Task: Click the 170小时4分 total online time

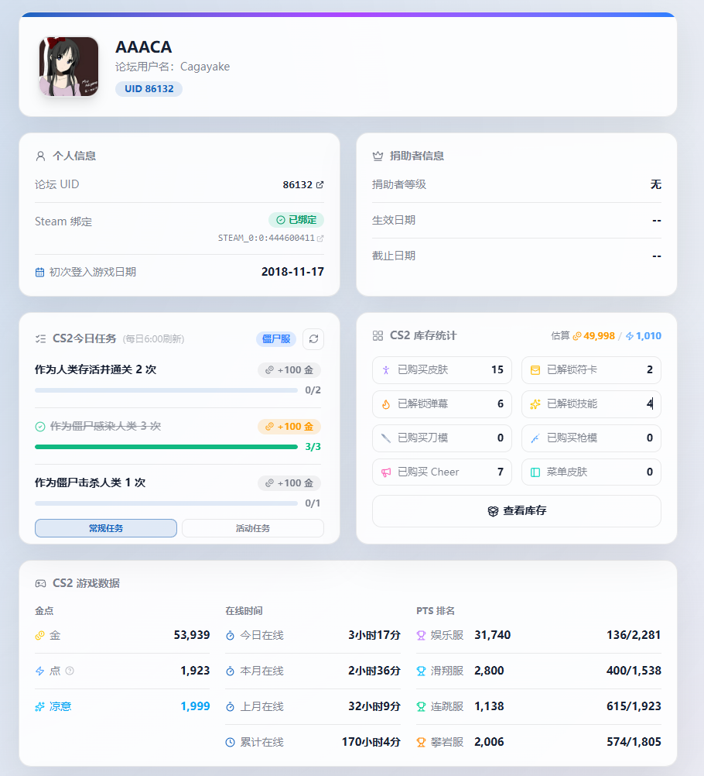Action: (x=371, y=742)
